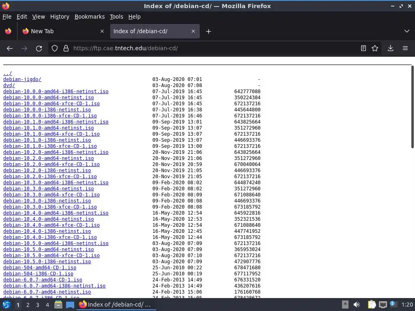Screen dimensions: 415x311
Task: Open the file manager taskbar icon
Action: (58, 305)
